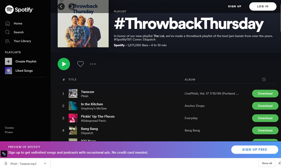Click the SIGN UP FREE button
Screen dimensions: 281x168
pyautogui.click(x=254, y=150)
